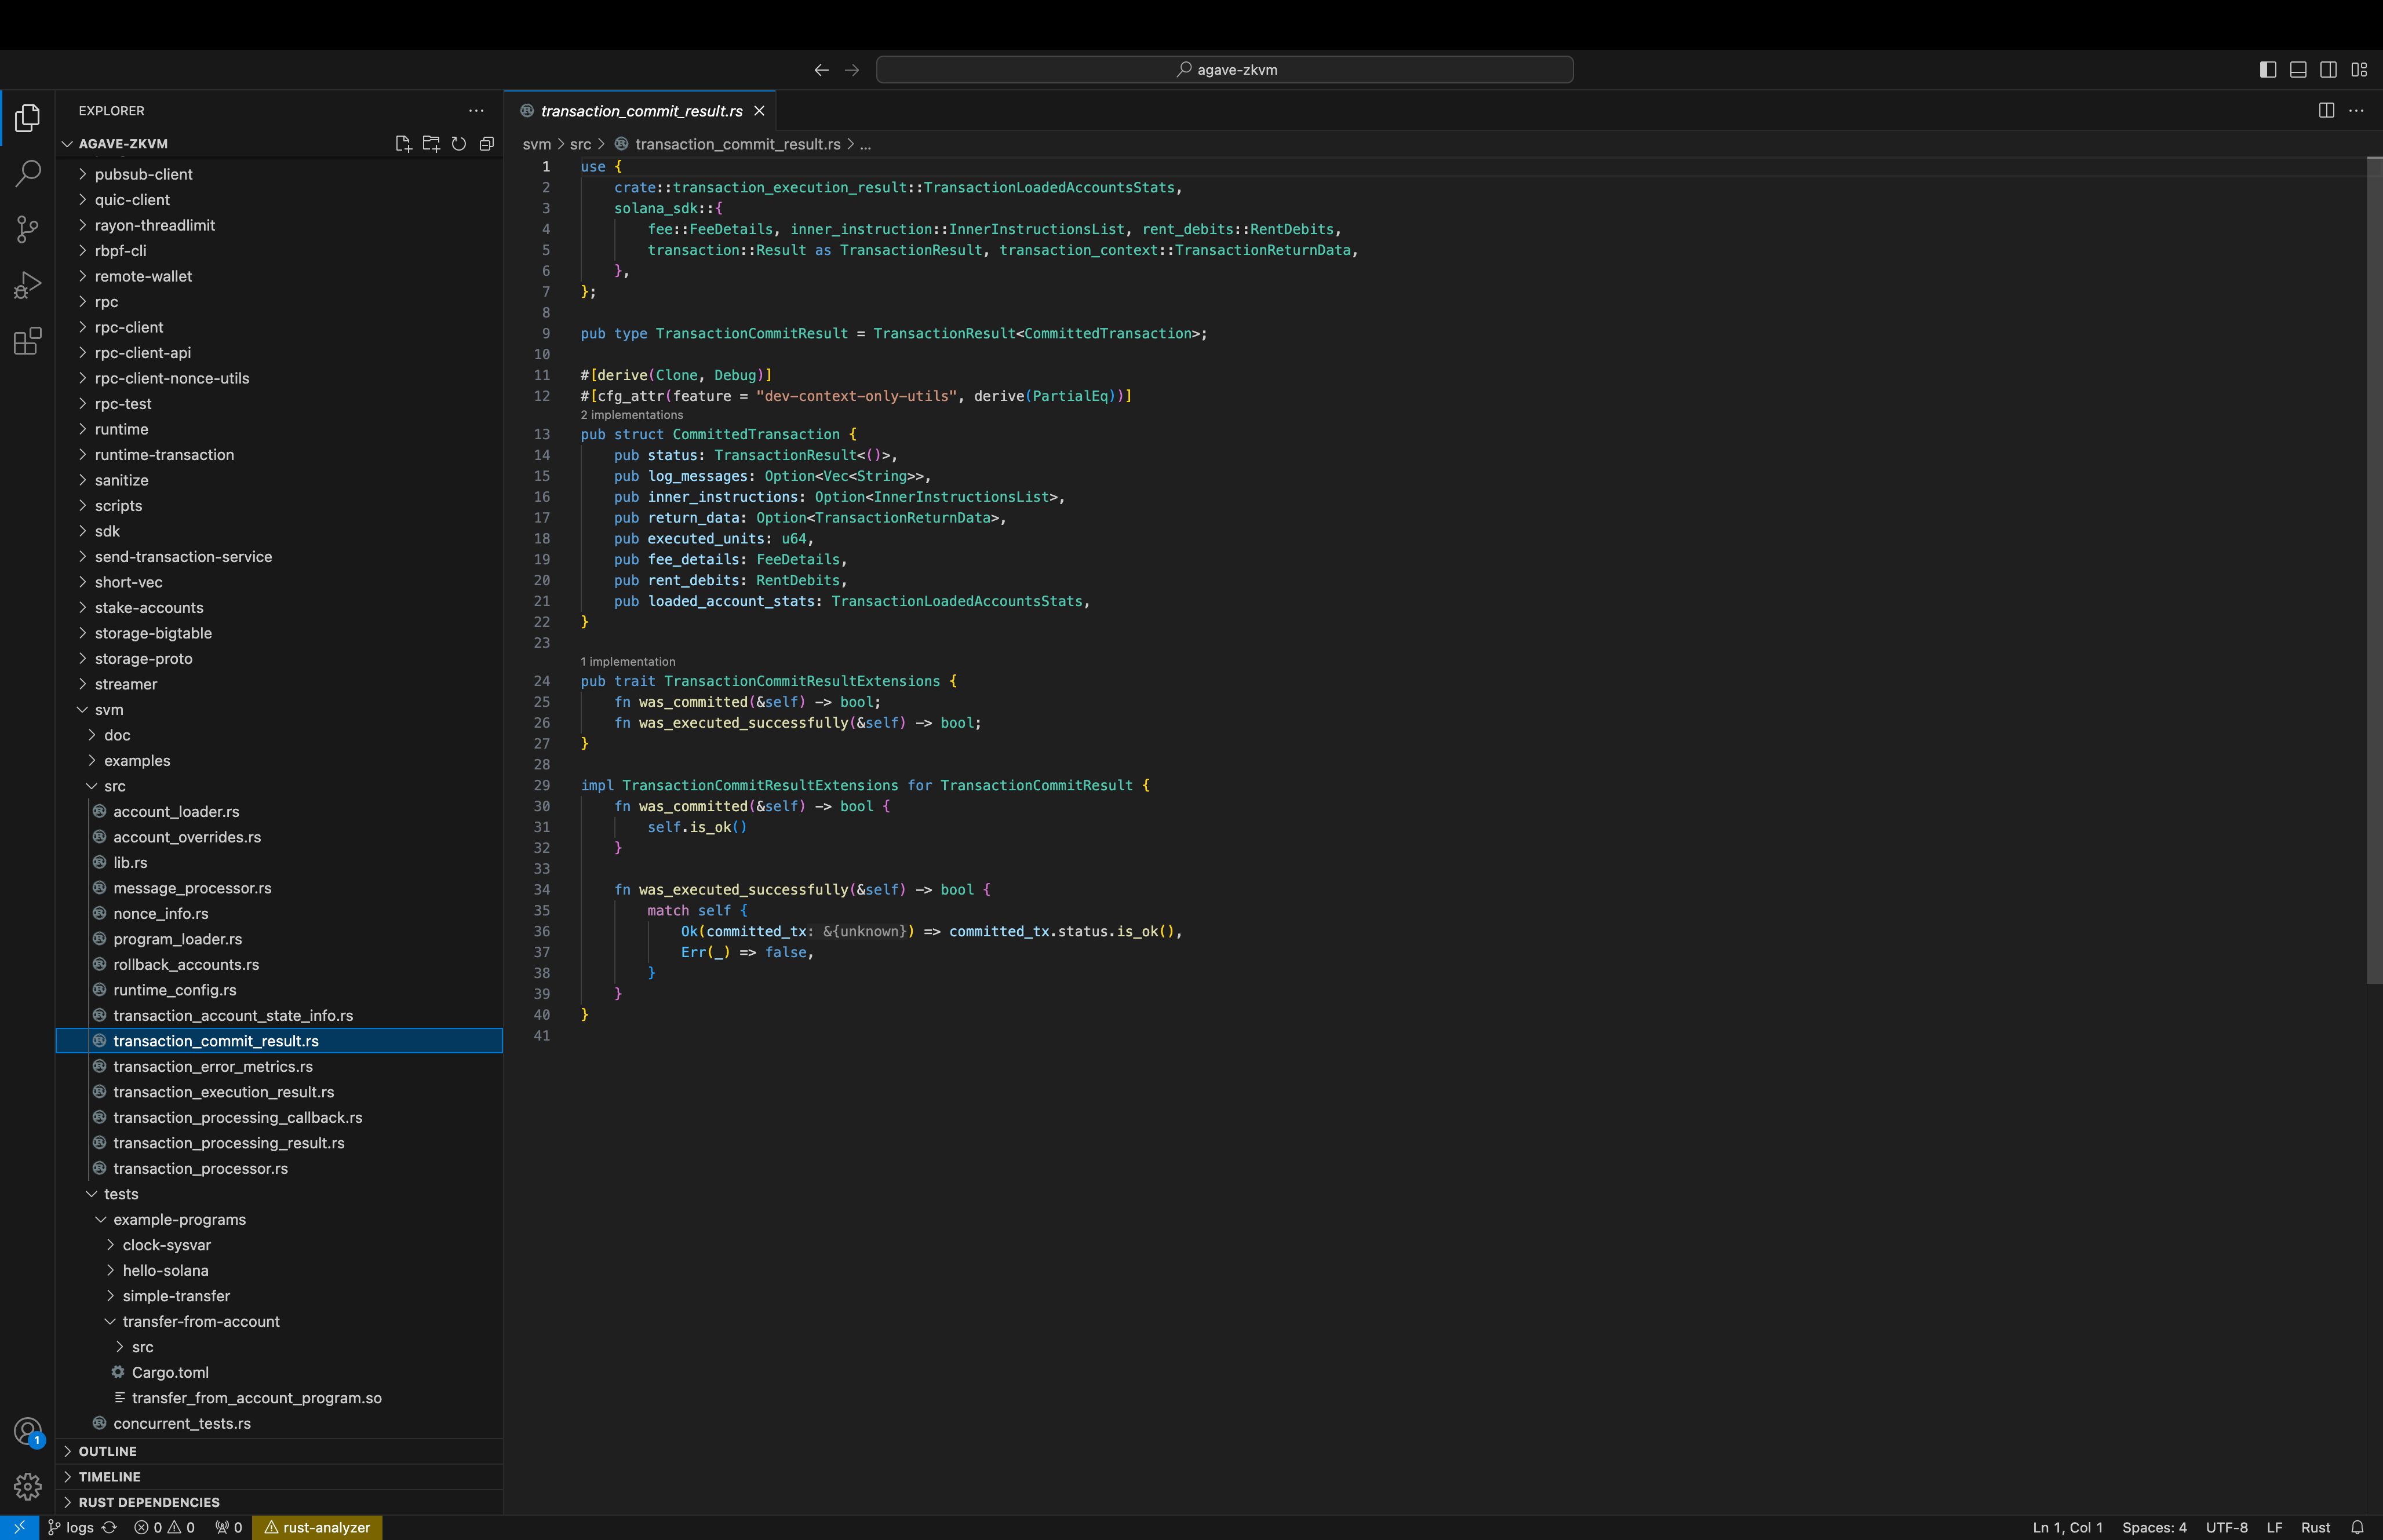2383x1540 pixels.
Task: Open the Explorer view in activity bar
Action: (28, 118)
